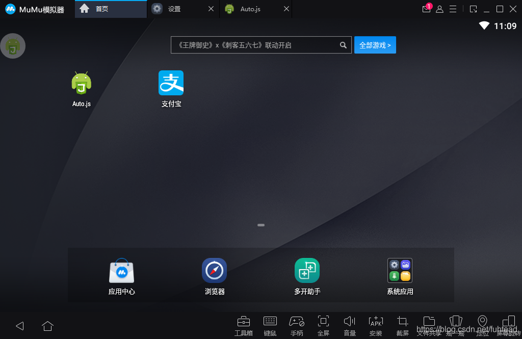Open 音量 volume control
Viewport: 522px width, 339px height.
pyautogui.click(x=350, y=326)
